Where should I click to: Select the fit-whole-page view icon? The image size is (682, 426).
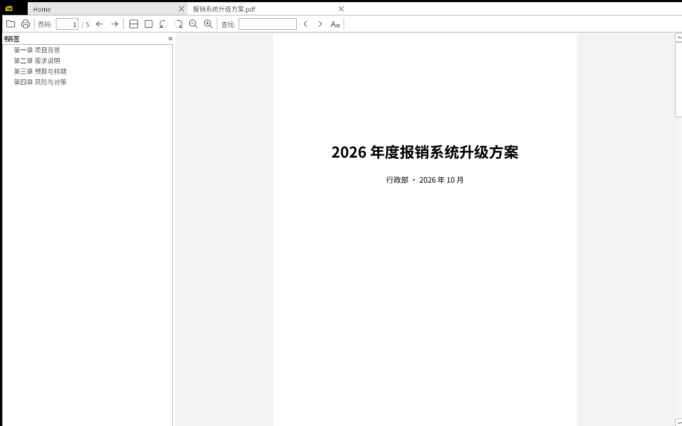click(x=149, y=24)
